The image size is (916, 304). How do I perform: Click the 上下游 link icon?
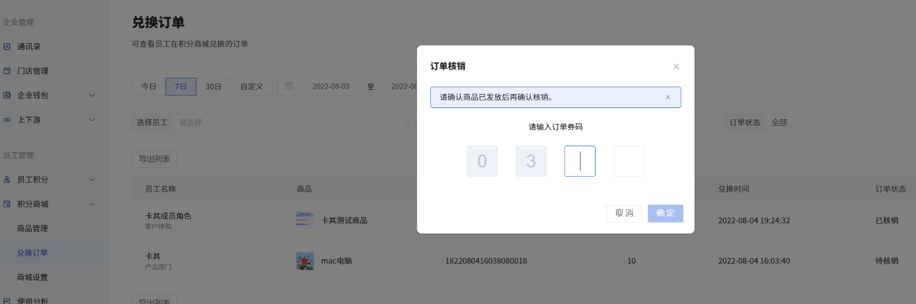(x=7, y=120)
